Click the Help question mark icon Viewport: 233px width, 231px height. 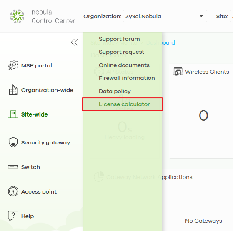[13, 216]
